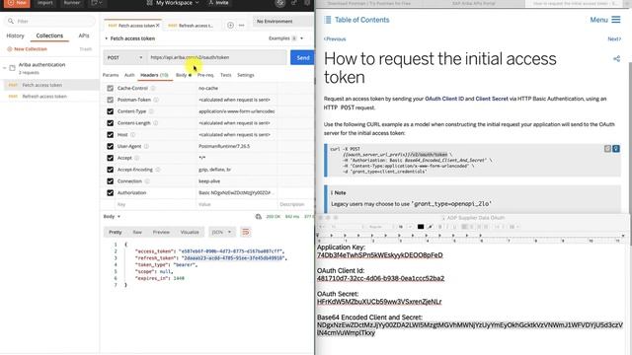Select the Fetch access token request in sidebar
Viewport: 632px width, 355px height.
point(50,85)
